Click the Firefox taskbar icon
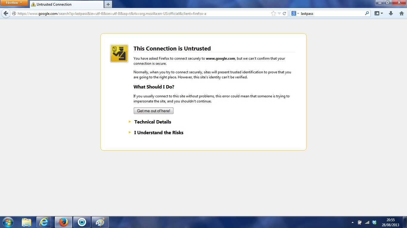Image resolution: width=407 pixels, height=228 pixels. (63, 222)
